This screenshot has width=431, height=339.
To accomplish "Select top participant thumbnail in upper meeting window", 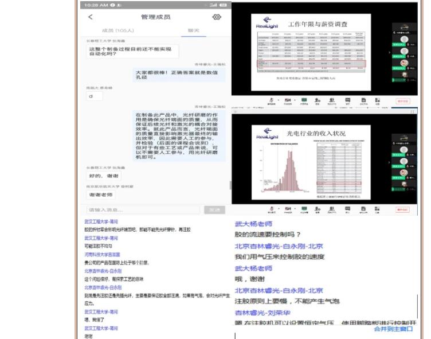I will tap(404, 28).
